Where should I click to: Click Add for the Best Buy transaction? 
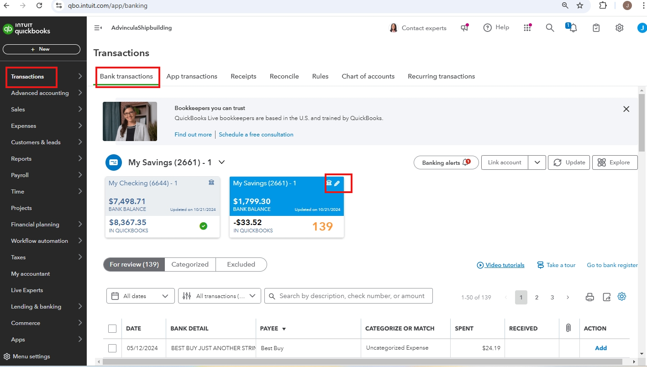(601, 348)
